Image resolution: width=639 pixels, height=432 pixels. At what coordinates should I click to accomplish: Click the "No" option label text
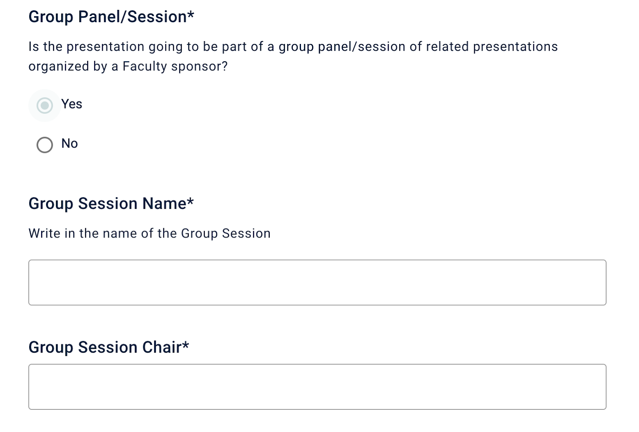pos(69,143)
